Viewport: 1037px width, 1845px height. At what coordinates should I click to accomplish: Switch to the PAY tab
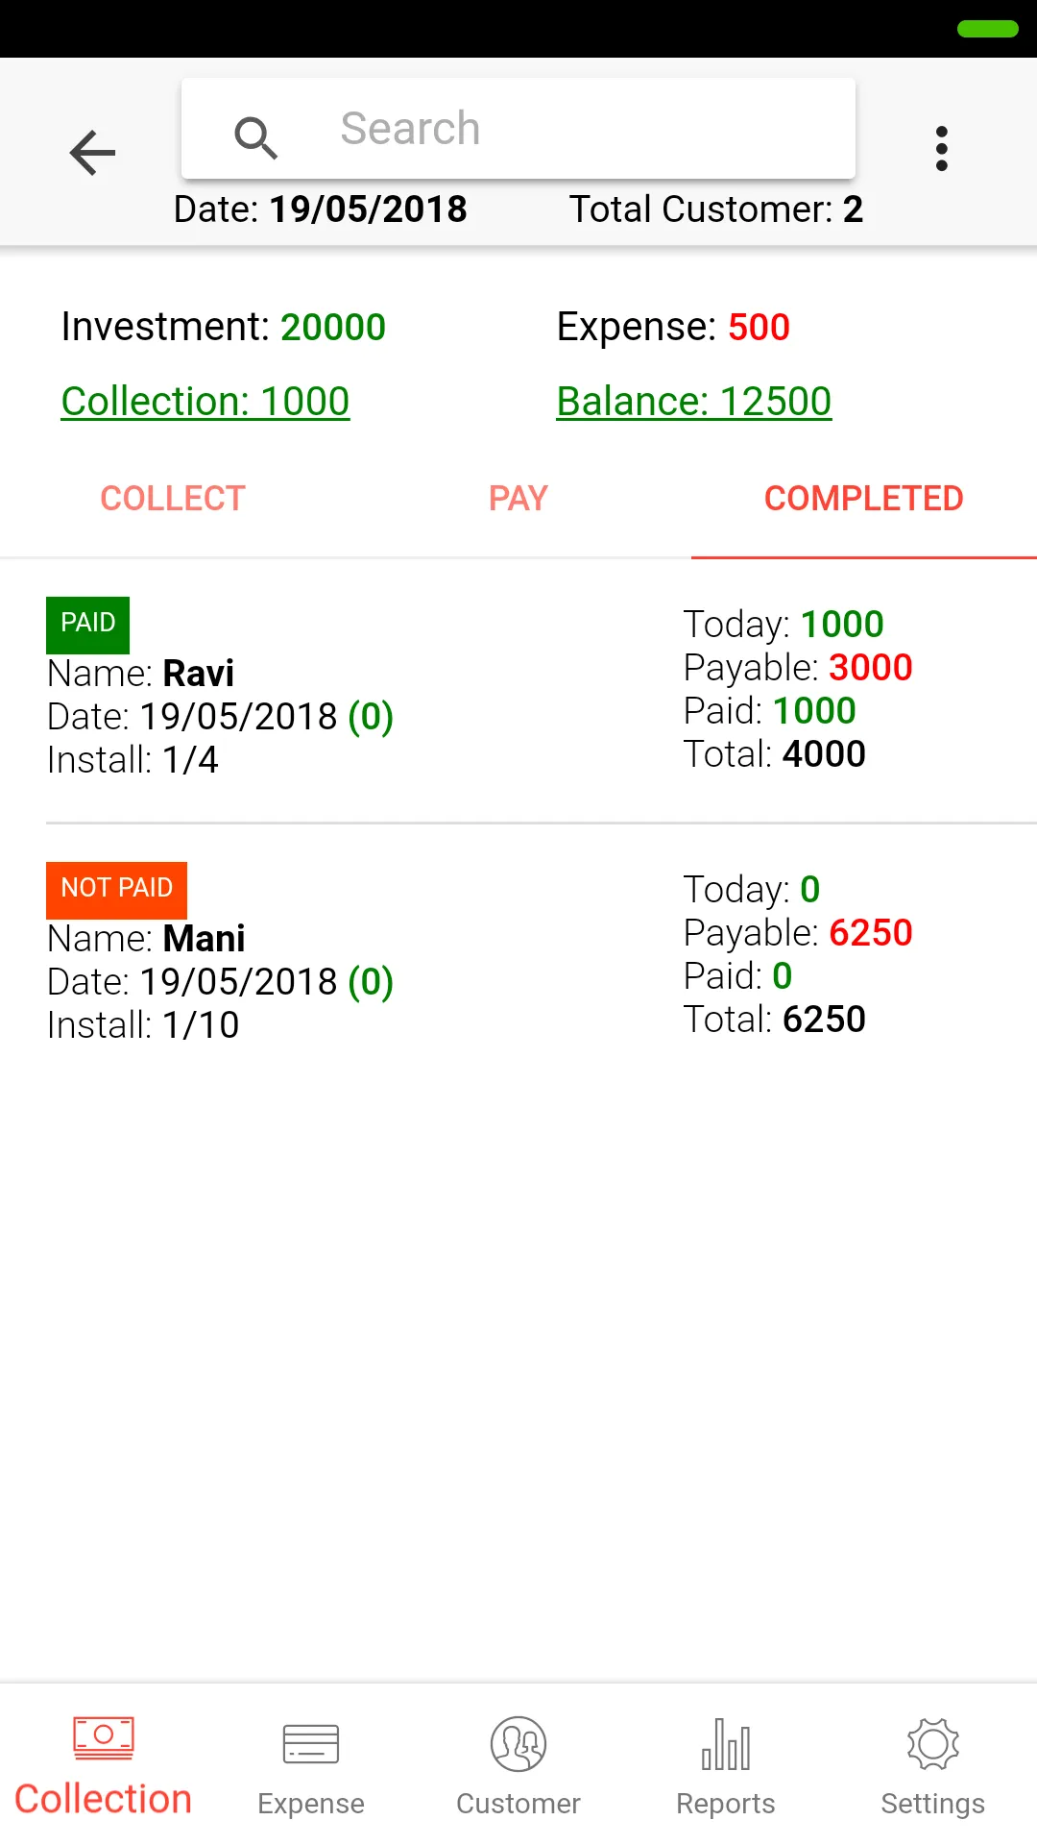pos(518,499)
